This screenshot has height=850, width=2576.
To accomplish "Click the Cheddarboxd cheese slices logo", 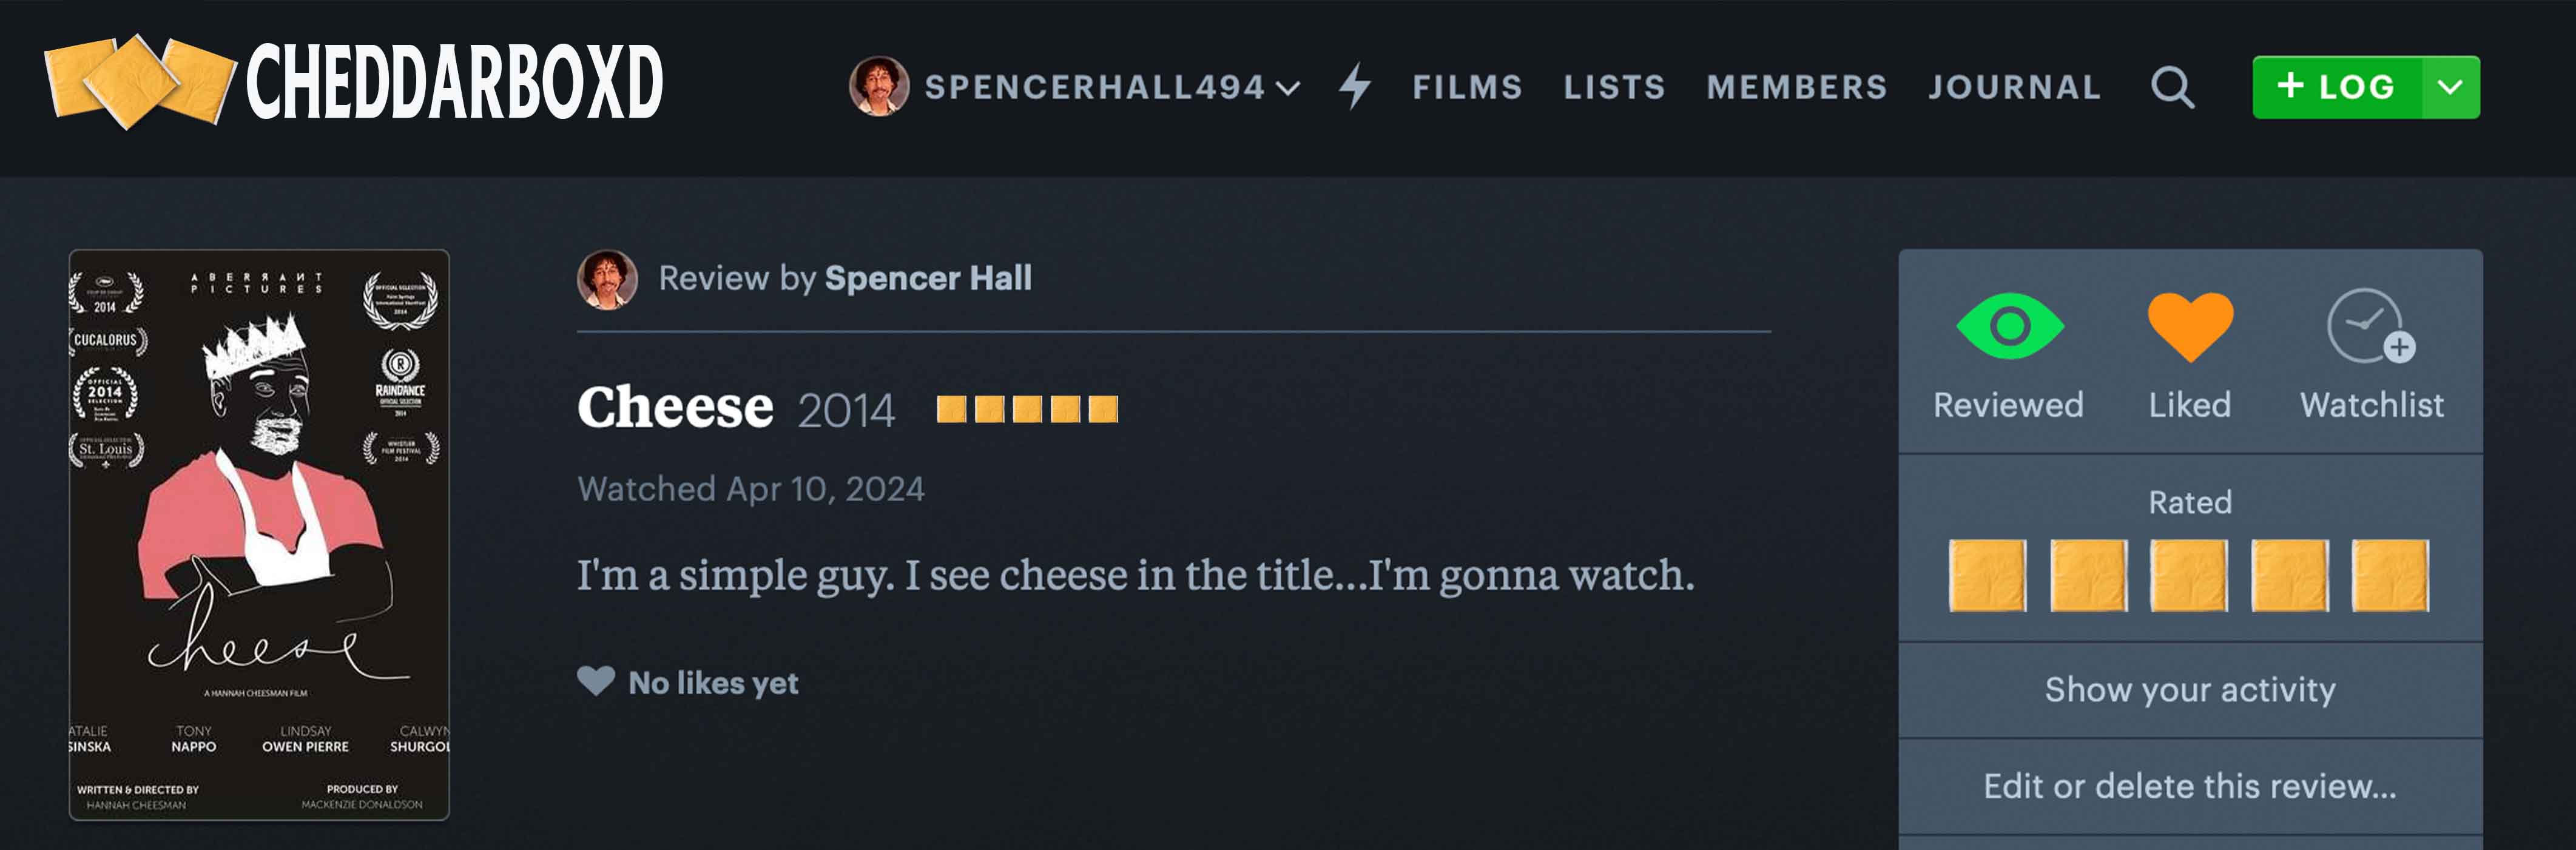I will coord(140,82).
